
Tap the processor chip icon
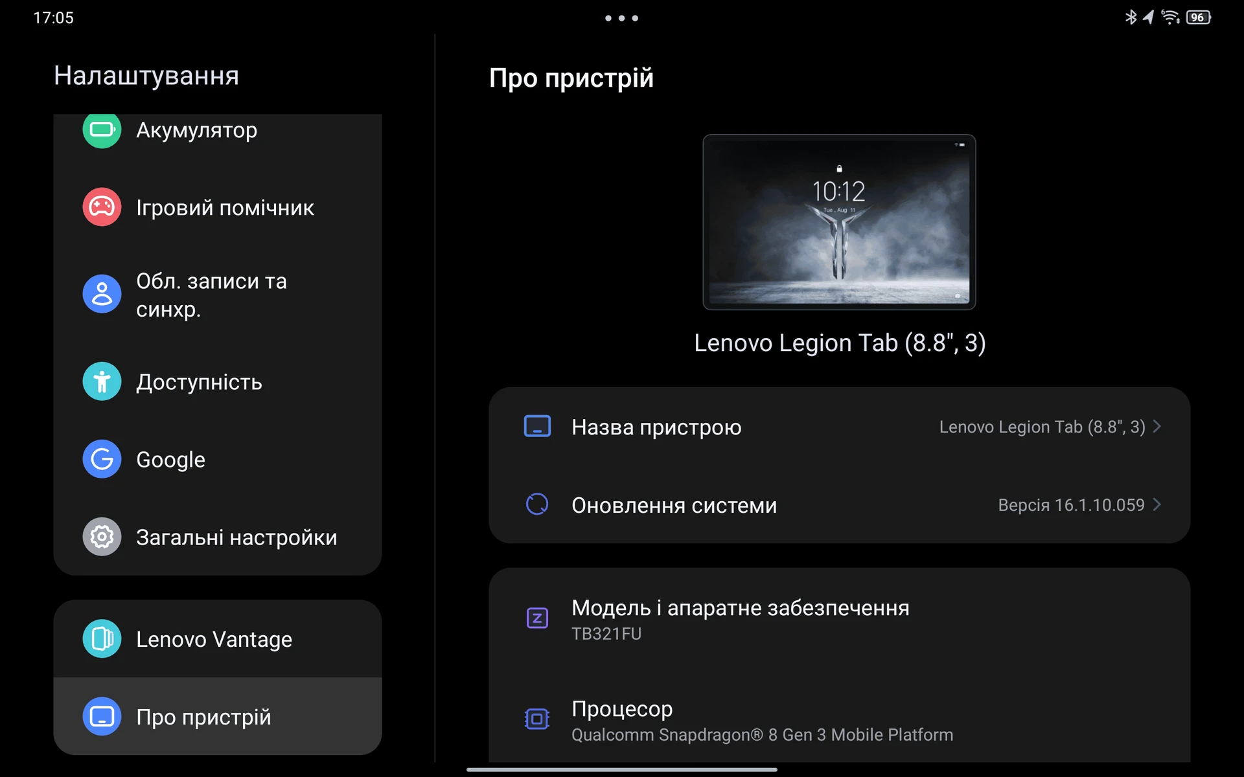(x=537, y=719)
